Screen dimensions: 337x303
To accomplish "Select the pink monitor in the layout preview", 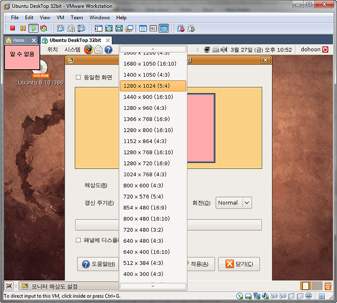I will coord(201,128).
